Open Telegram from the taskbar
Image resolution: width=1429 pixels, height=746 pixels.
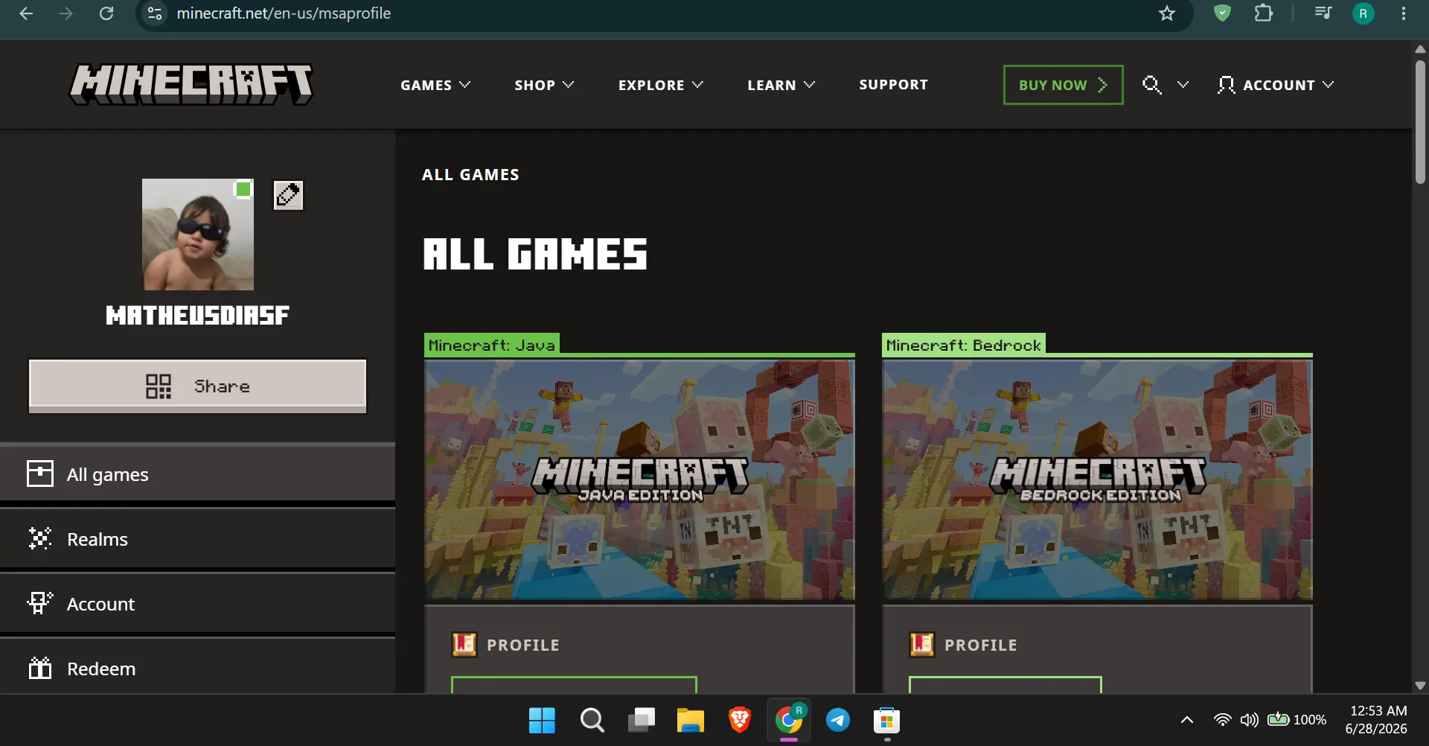coord(838,720)
